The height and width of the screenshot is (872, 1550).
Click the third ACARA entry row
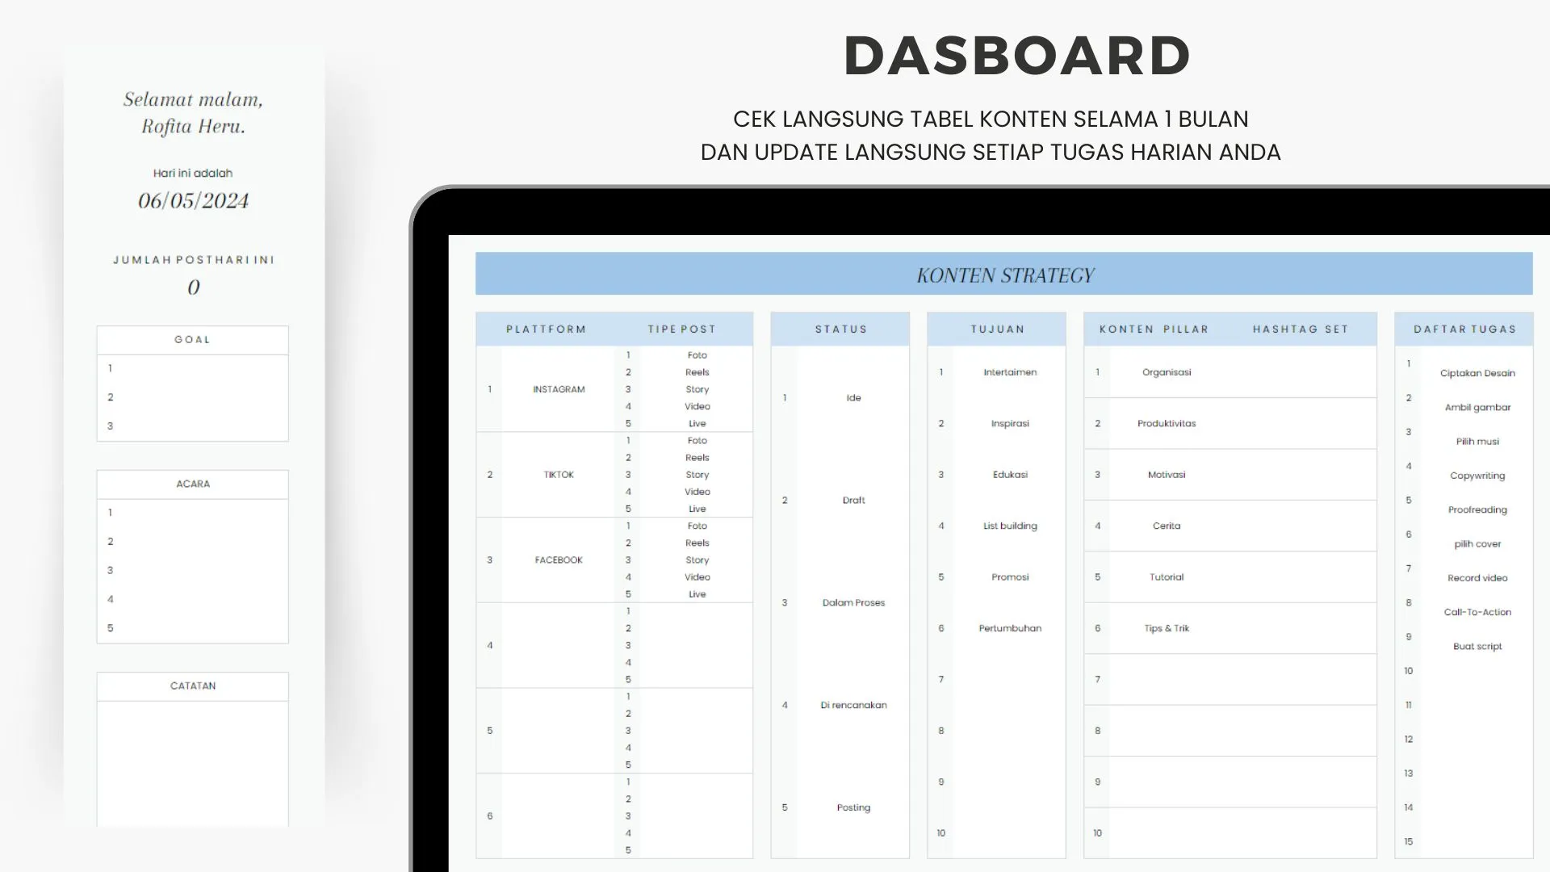point(192,570)
